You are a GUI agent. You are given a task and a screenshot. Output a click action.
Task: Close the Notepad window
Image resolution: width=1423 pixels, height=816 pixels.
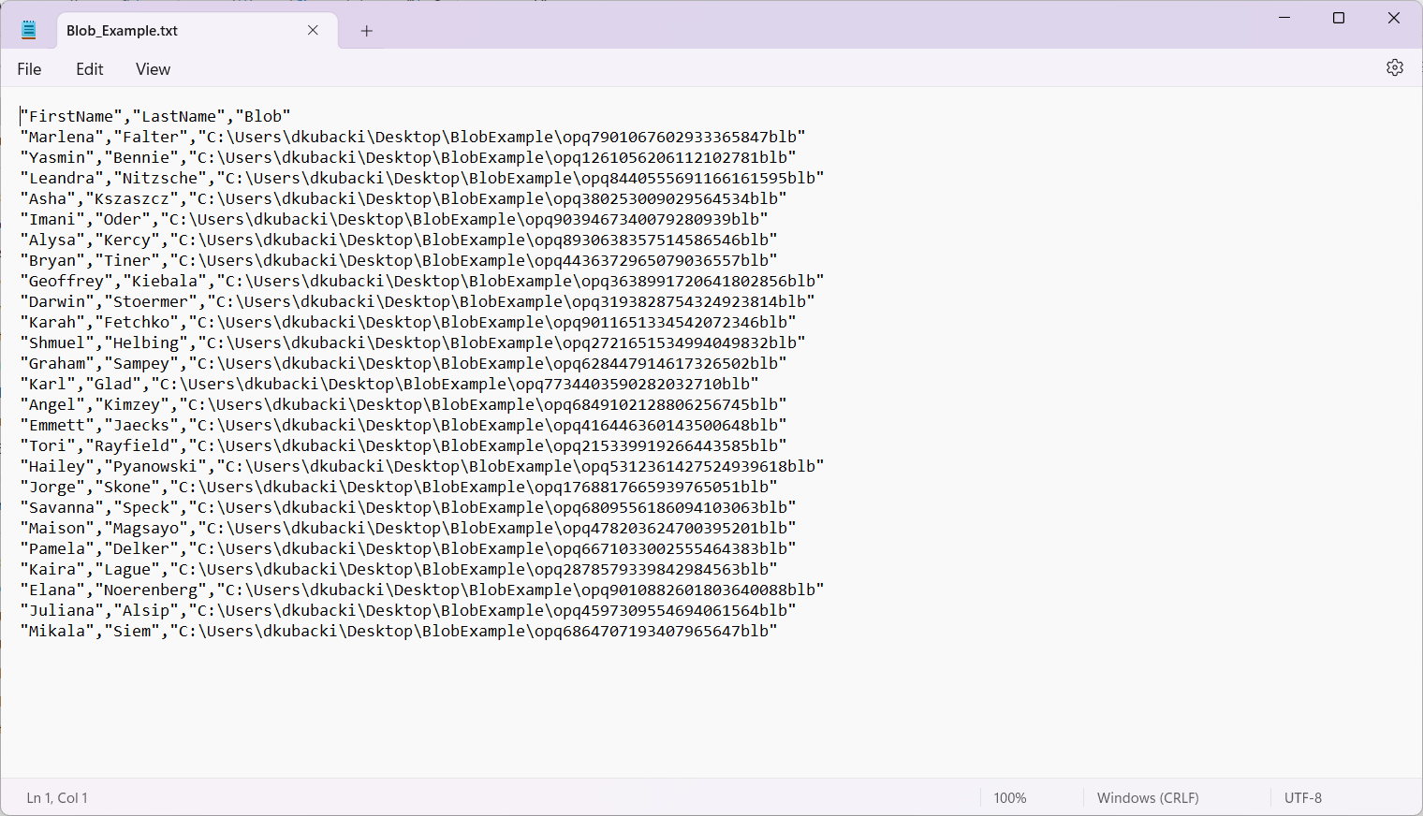(x=1393, y=18)
